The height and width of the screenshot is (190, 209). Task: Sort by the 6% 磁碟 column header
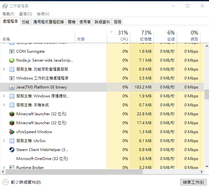165,36
